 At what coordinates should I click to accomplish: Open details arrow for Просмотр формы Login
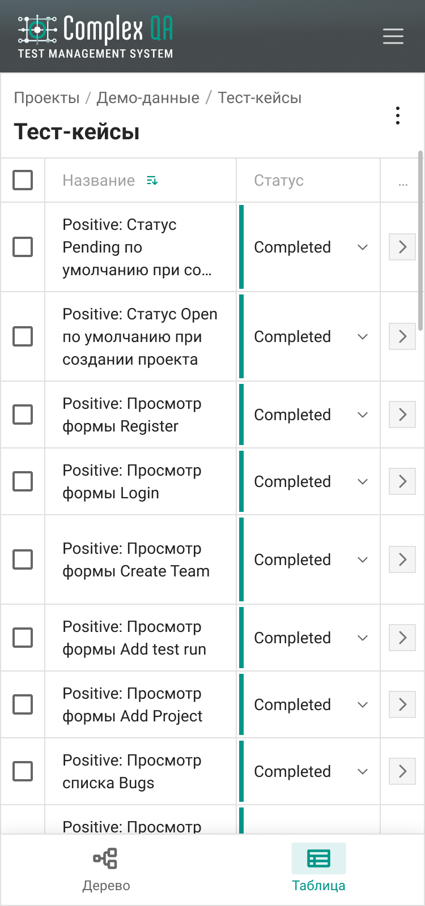click(x=402, y=481)
